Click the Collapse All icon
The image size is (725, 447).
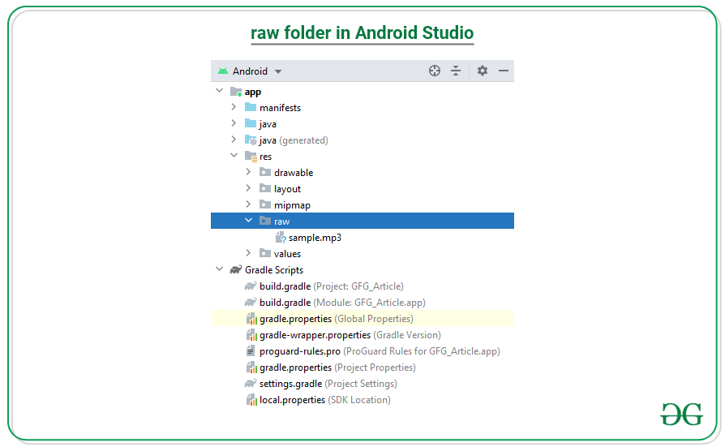456,71
